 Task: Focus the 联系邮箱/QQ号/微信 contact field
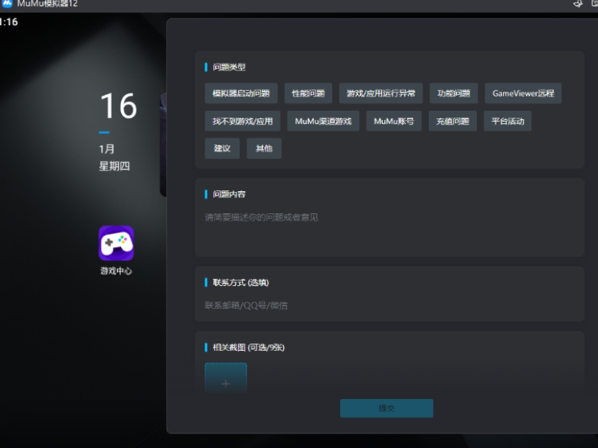[x=390, y=305]
